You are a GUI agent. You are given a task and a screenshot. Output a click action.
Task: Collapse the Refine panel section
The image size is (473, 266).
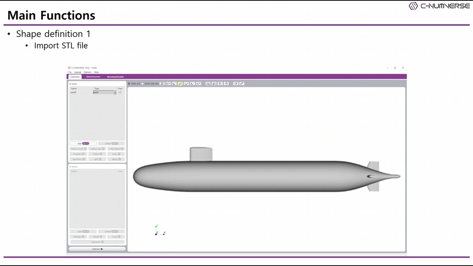point(70,167)
